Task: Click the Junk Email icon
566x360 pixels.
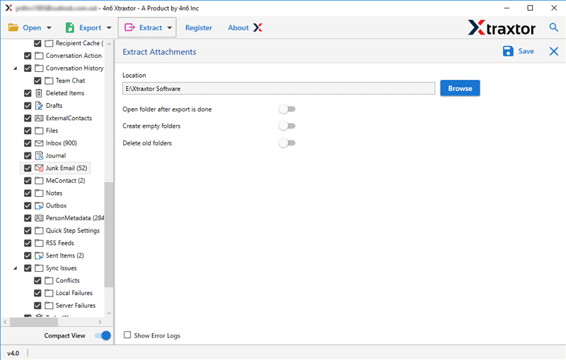Action: click(39, 168)
